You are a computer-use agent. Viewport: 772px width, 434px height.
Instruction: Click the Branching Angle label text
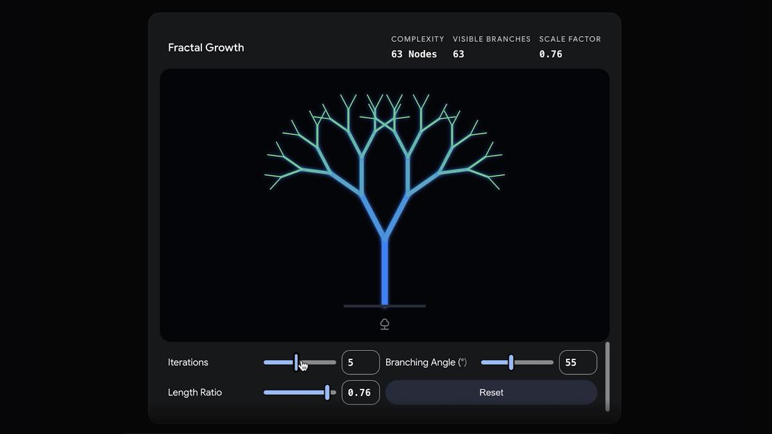click(426, 363)
